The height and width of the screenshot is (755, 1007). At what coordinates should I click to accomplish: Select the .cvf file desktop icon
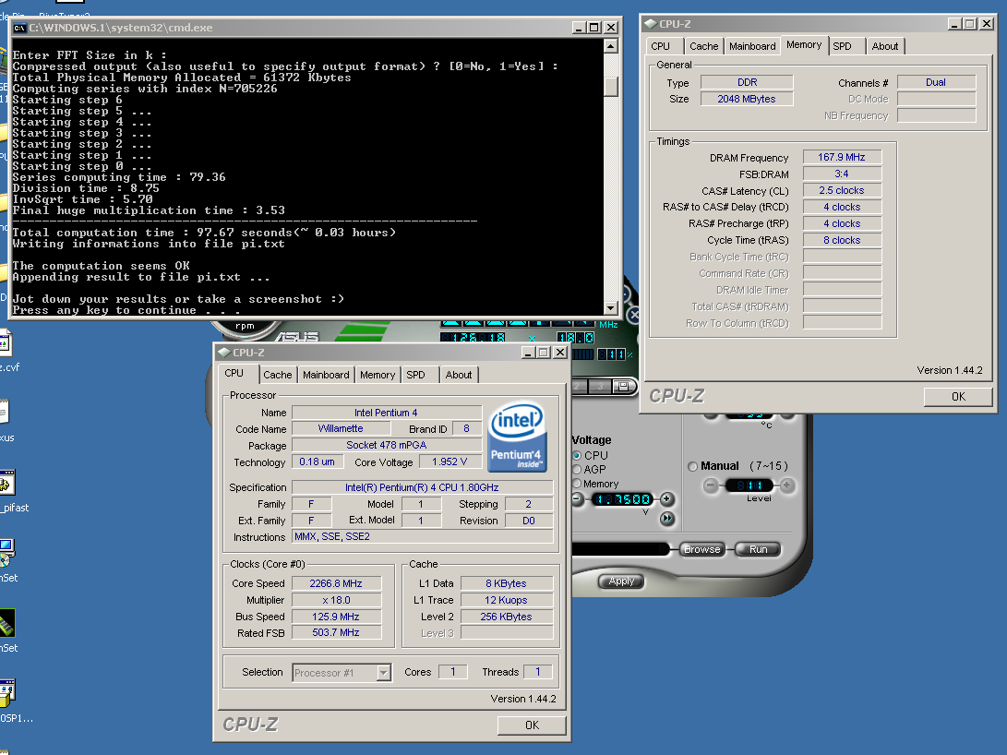(6, 342)
